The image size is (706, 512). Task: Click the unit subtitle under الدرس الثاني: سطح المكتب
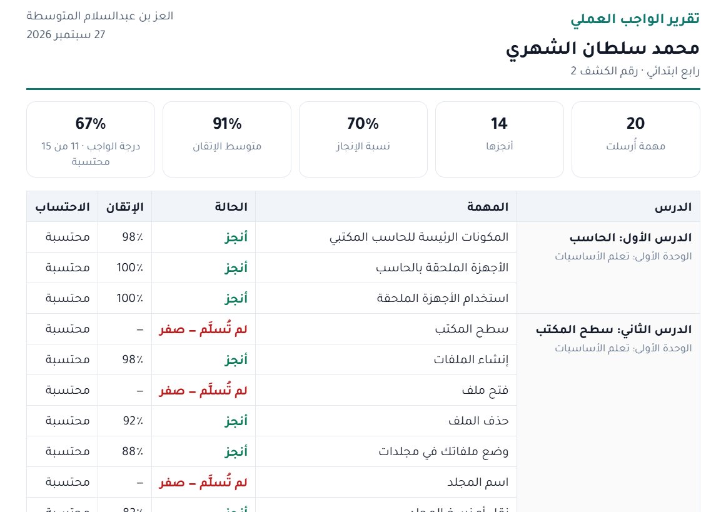[623, 348]
